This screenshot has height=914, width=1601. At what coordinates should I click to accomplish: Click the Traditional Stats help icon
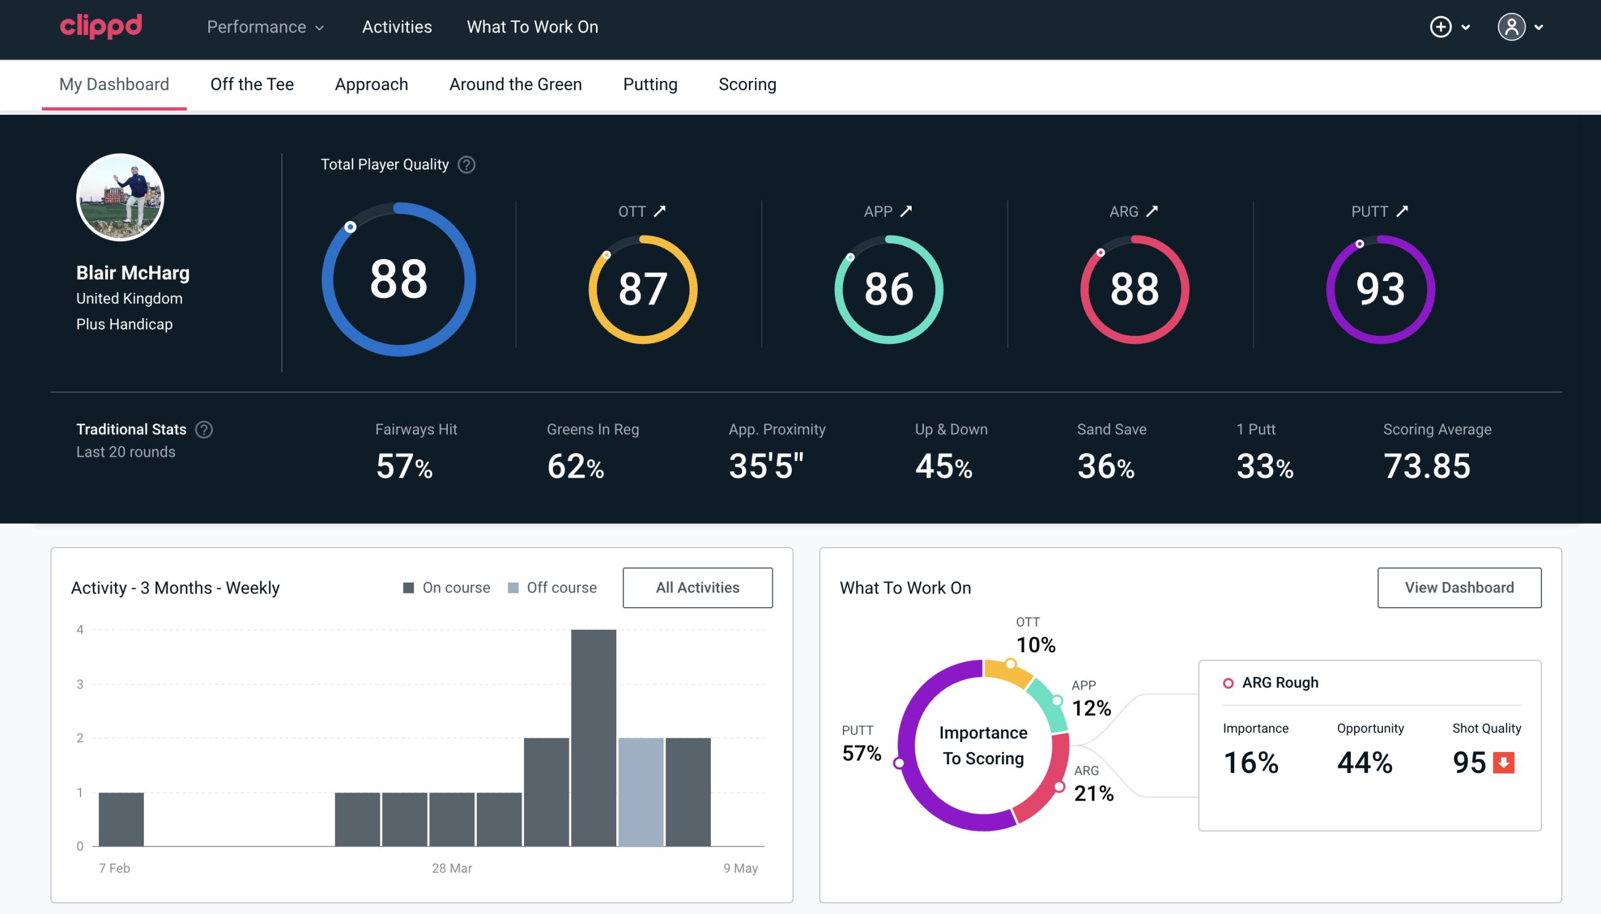205,428
